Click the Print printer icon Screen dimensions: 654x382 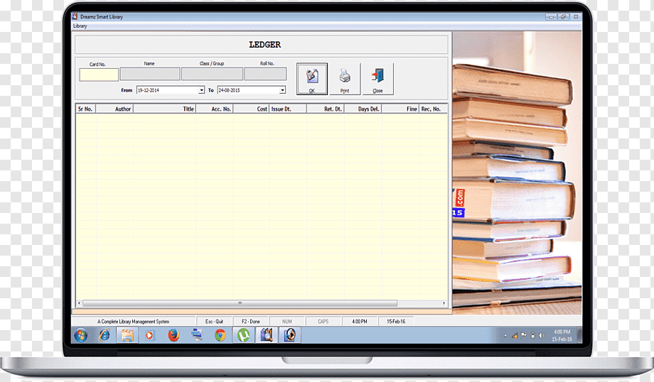[x=345, y=79]
